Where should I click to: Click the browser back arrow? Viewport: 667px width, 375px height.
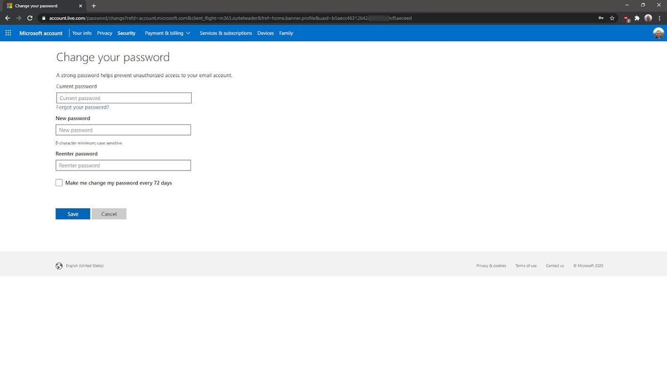(x=7, y=18)
